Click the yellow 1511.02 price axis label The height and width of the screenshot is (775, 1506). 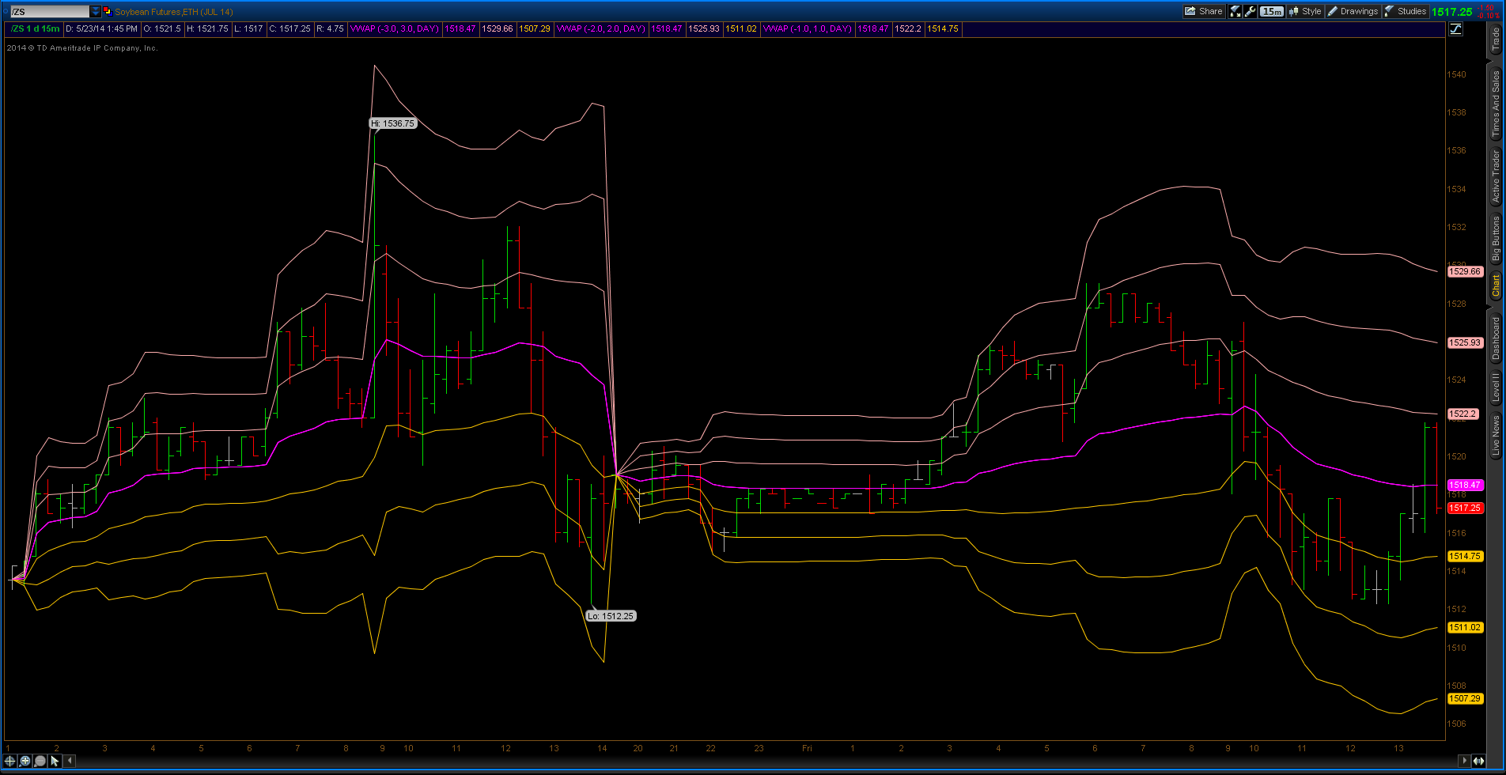click(x=1465, y=627)
